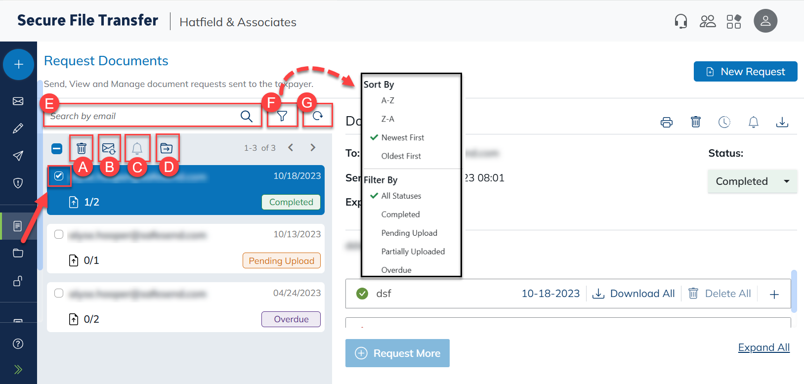Image resolution: width=804 pixels, height=384 pixels.
Task: Uncheck the 10/18/2023 request checkbox
Action: [59, 176]
